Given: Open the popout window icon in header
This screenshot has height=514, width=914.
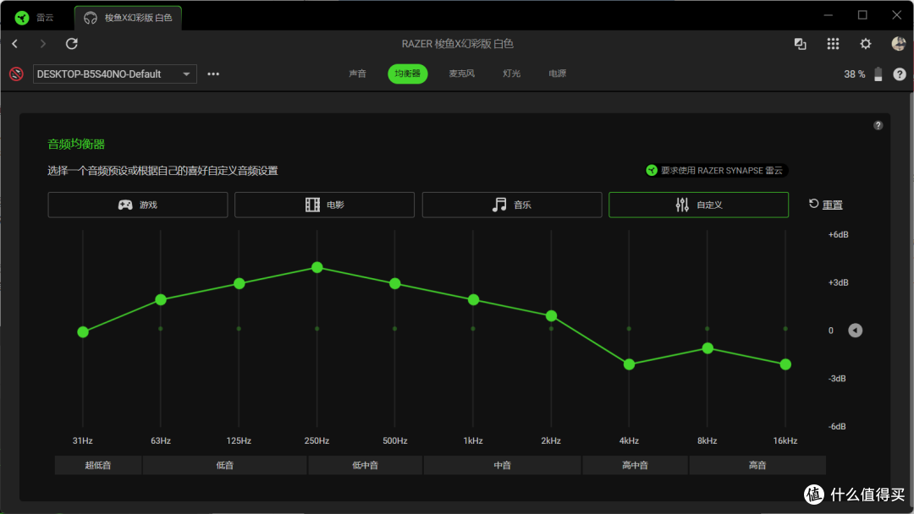Looking at the screenshot, I should pos(801,44).
